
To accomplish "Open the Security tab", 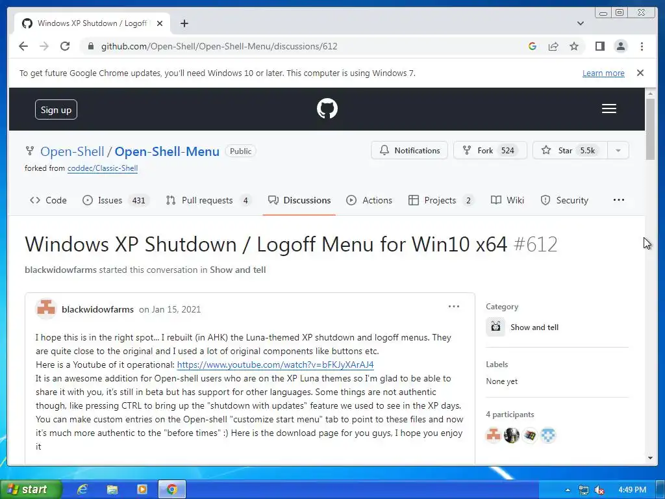I will click(564, 200).
